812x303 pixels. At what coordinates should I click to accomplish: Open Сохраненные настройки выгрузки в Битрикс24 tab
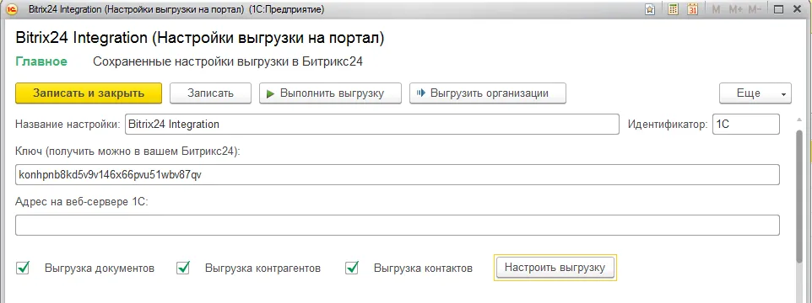228,62
